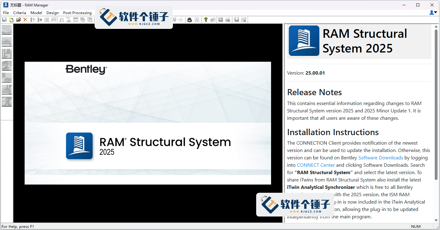Viewport: 440px width, 230px height.
Task: Click the second grey disk save icon
Action: [x=237, y=20]
